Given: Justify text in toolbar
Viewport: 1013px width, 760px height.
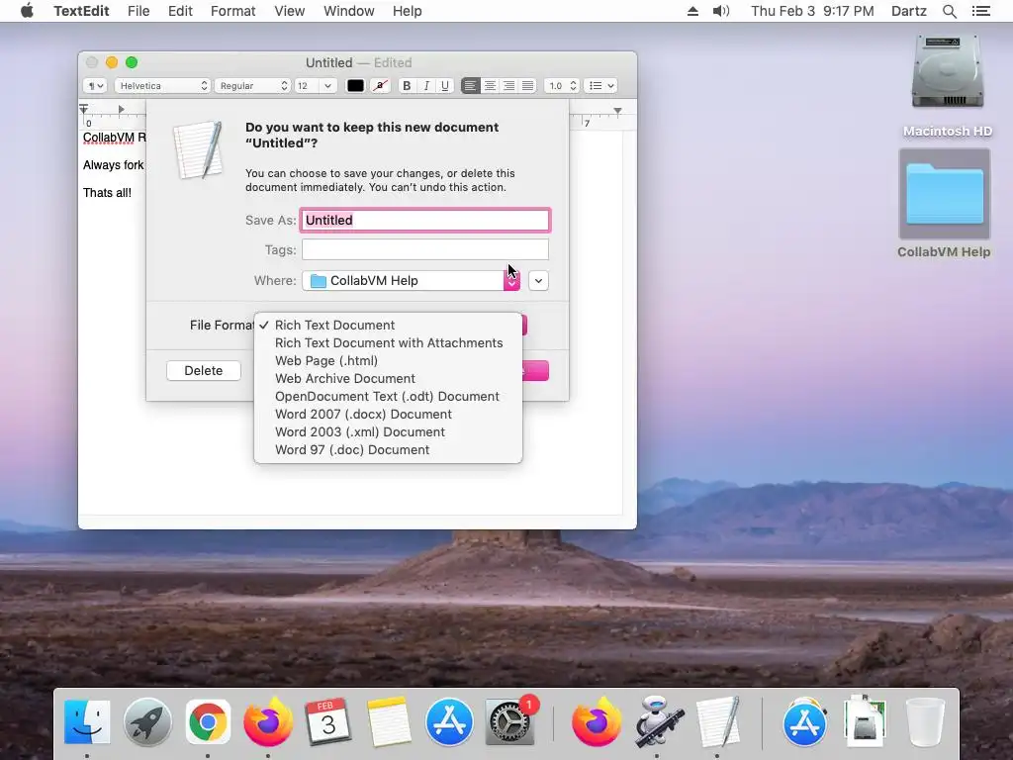Looking at the screenshot, I should point(528,86).
